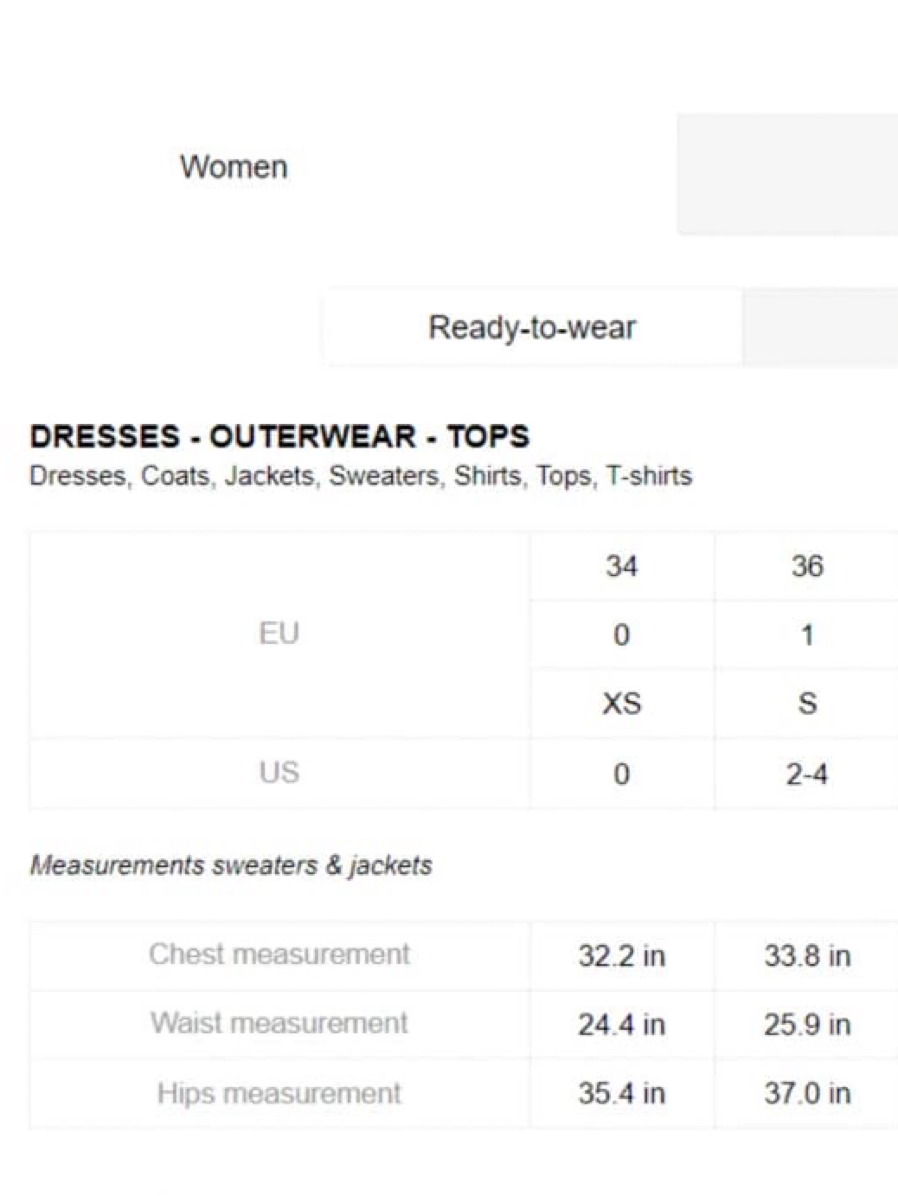This screenshot has height=1196, width=898.
Task: Click the S size cell
Action: tap(807, 704)
